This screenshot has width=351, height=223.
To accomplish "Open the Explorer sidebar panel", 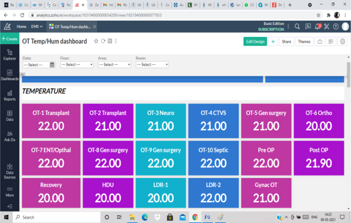I will [10, 54].
